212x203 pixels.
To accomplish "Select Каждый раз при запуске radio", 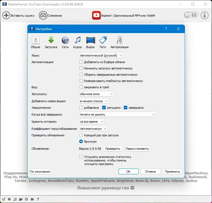I will pos(81,135).
